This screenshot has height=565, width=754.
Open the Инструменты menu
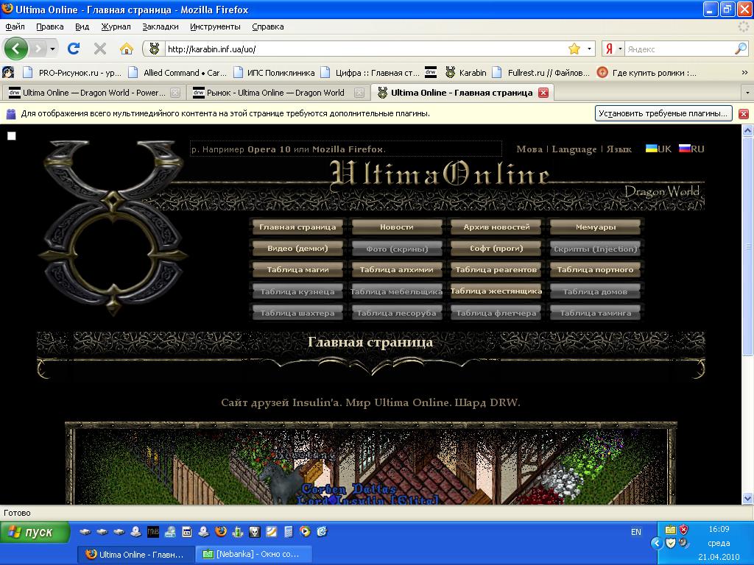[215, 26]
